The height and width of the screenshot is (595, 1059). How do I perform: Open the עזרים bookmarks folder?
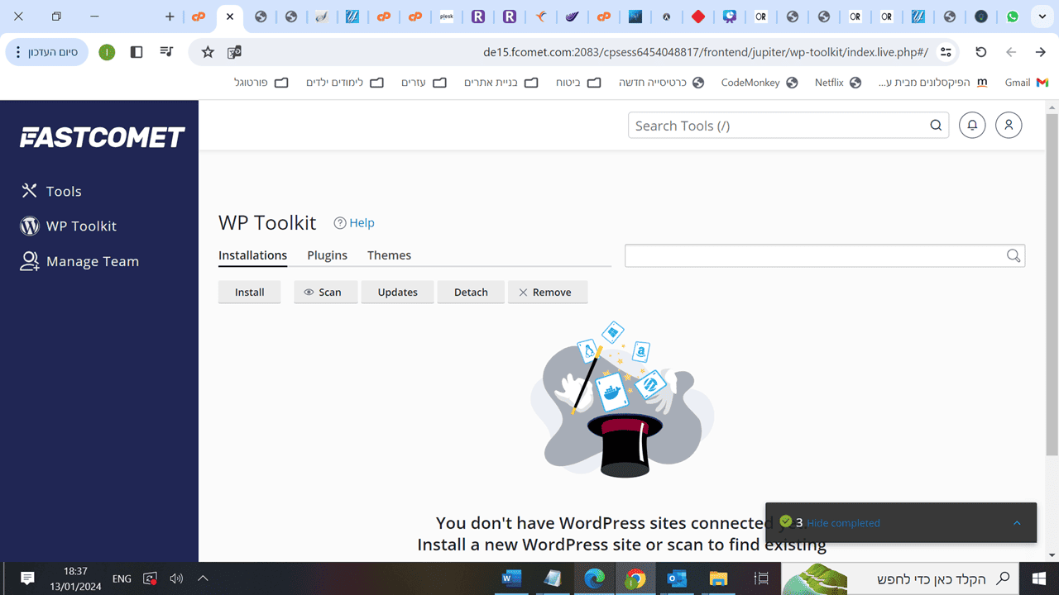click(424, 83)
